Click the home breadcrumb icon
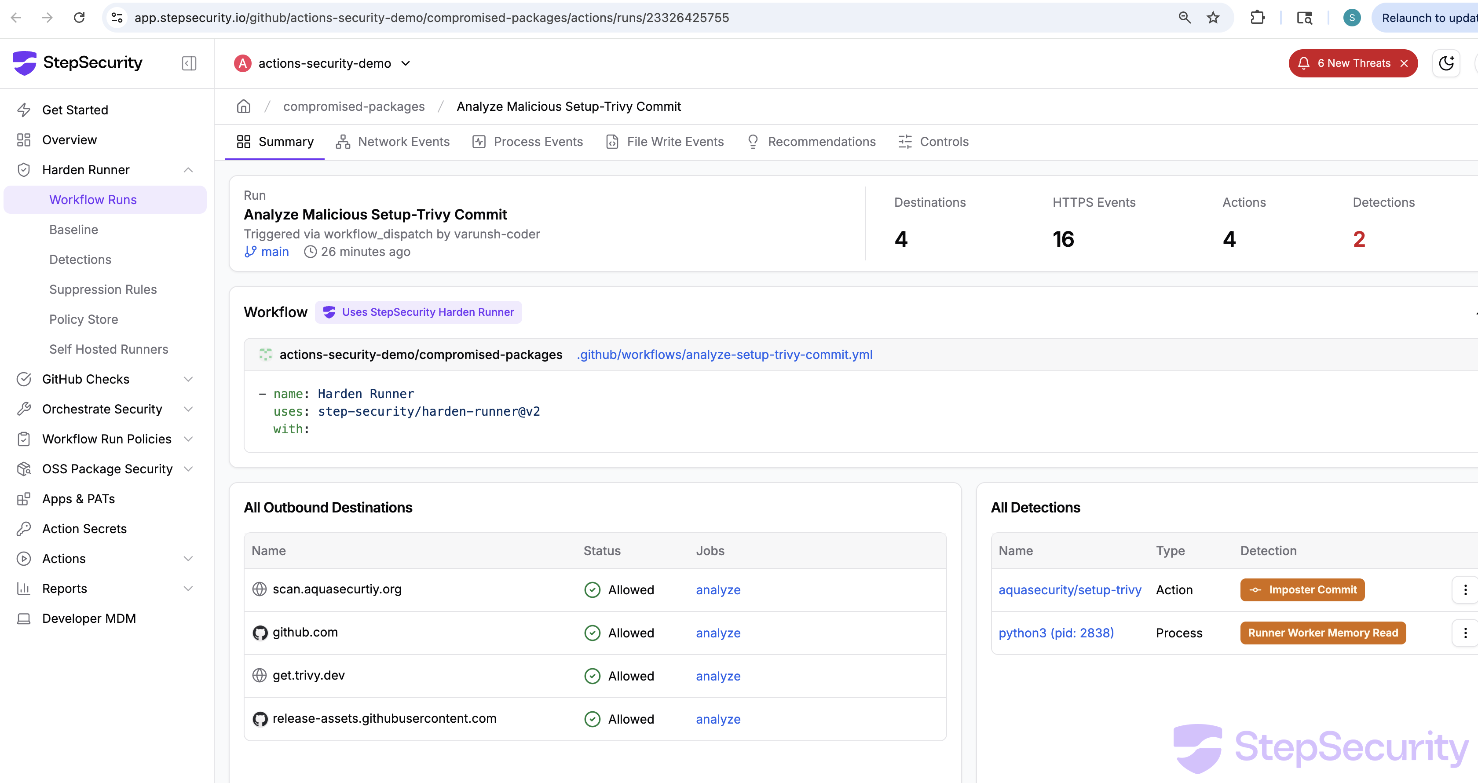1478x783 pixels. (x=244, y=106)
